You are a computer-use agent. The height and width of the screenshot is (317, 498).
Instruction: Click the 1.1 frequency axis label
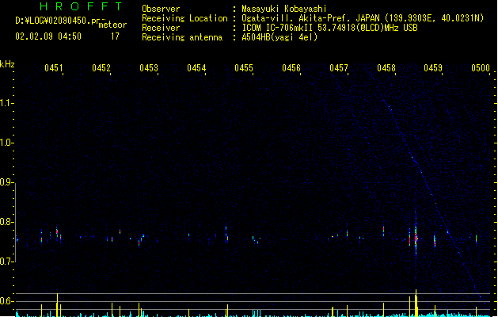(6, 103)
